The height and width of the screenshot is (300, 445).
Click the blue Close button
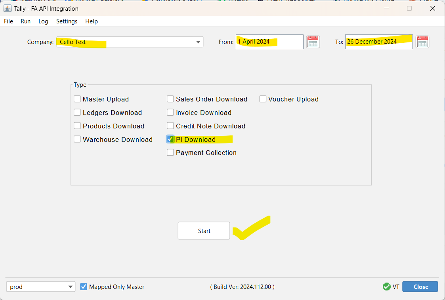(x=420, y=287)
